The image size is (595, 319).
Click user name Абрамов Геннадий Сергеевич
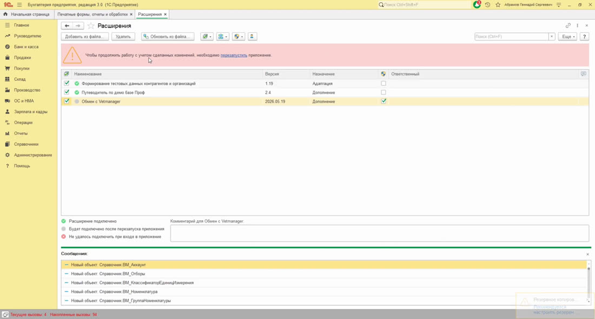528,4
